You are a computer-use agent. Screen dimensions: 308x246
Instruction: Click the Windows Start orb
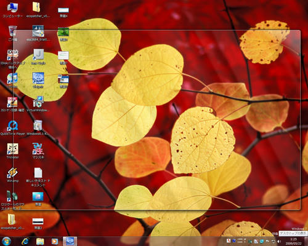click(6, 241)
